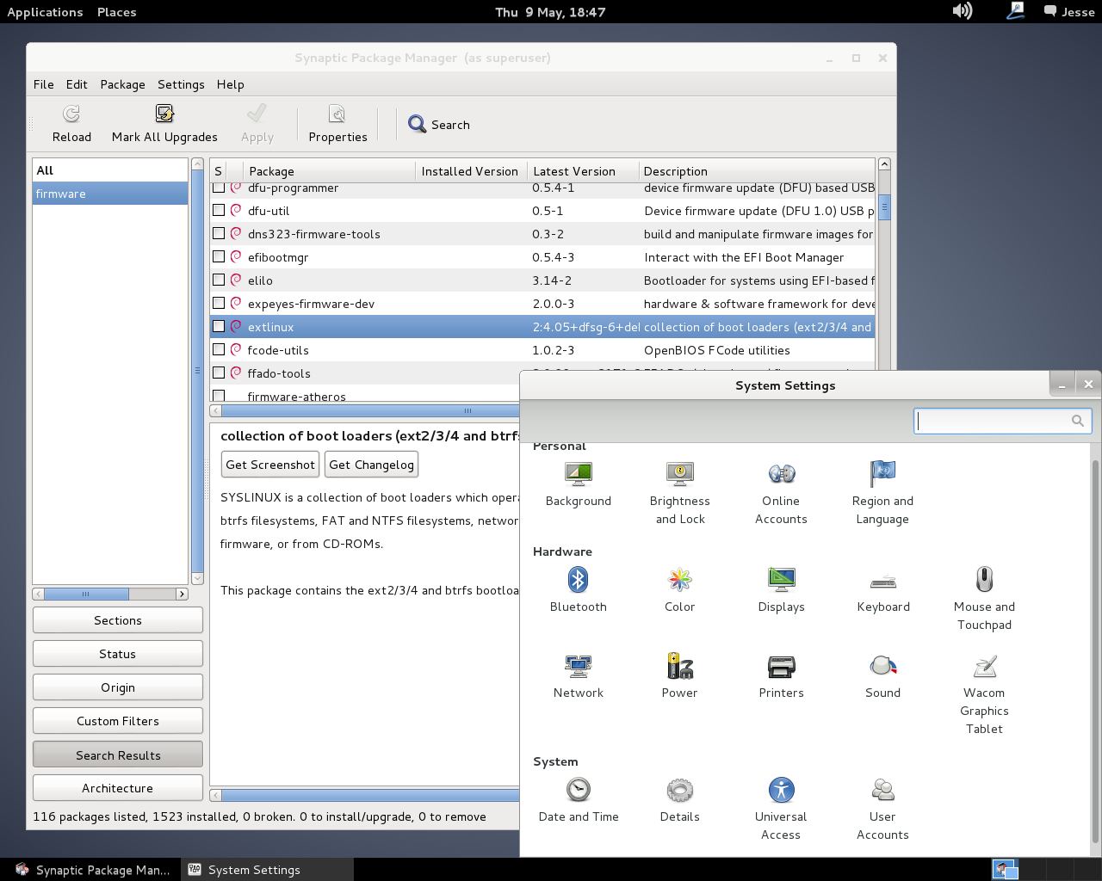Open Date and Time settings
The height and width of the screenshot is (881, 1102).
(x=579, y=800)
